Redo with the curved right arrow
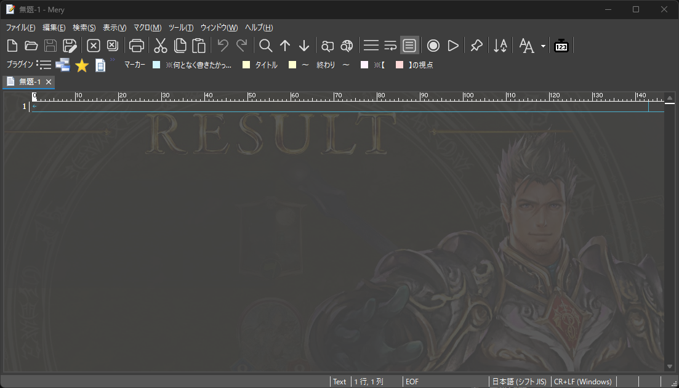 pos(242,45)
